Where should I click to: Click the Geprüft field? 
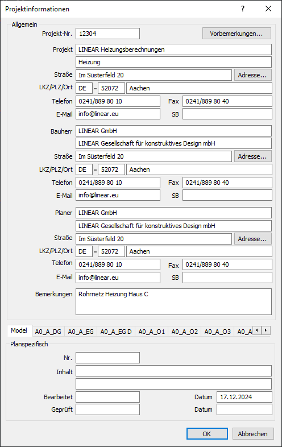pyautogui.click(x=107, y=409)
